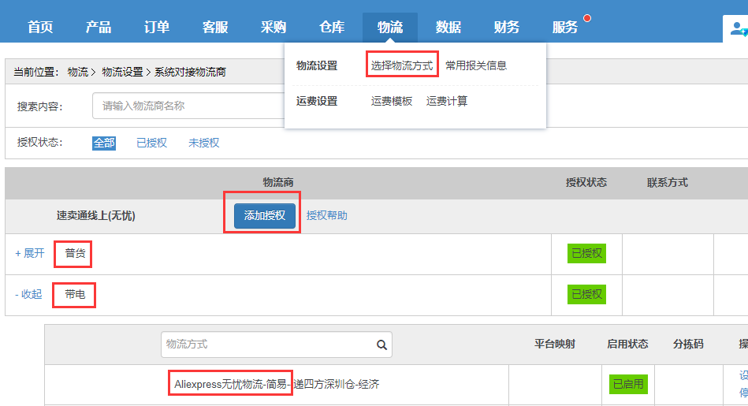Switch to the 财务 navigation tab
The width and height of the screenshot is (748, 406).
tap(507, 28)
